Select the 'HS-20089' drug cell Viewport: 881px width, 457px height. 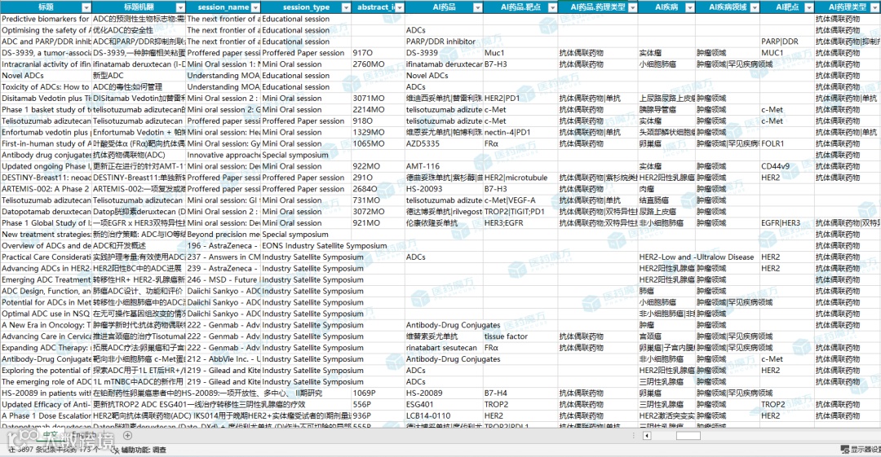[x=444, y=393]
